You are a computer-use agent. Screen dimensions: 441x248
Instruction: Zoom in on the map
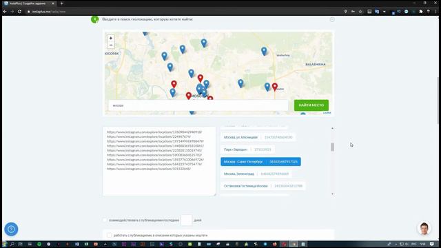[x=110, y=38]
